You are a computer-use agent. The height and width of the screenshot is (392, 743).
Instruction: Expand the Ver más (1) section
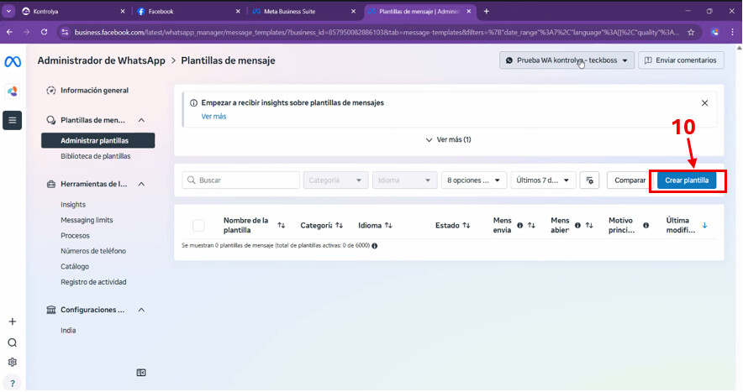coord(448,140)
